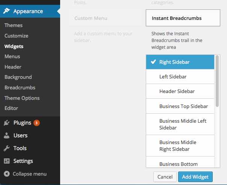Click the Instant Breadcrumbs widget title
The width and height of the screenshot is (227, 185).
(177, 18)
